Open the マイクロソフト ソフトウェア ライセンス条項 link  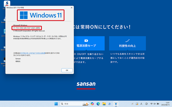[33, 53]
